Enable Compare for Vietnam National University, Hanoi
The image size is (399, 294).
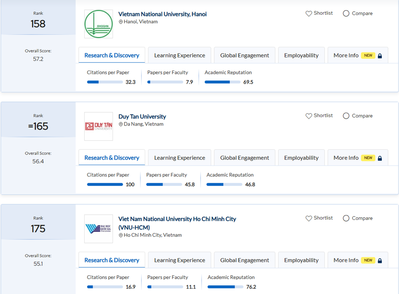tap(346, 14)
